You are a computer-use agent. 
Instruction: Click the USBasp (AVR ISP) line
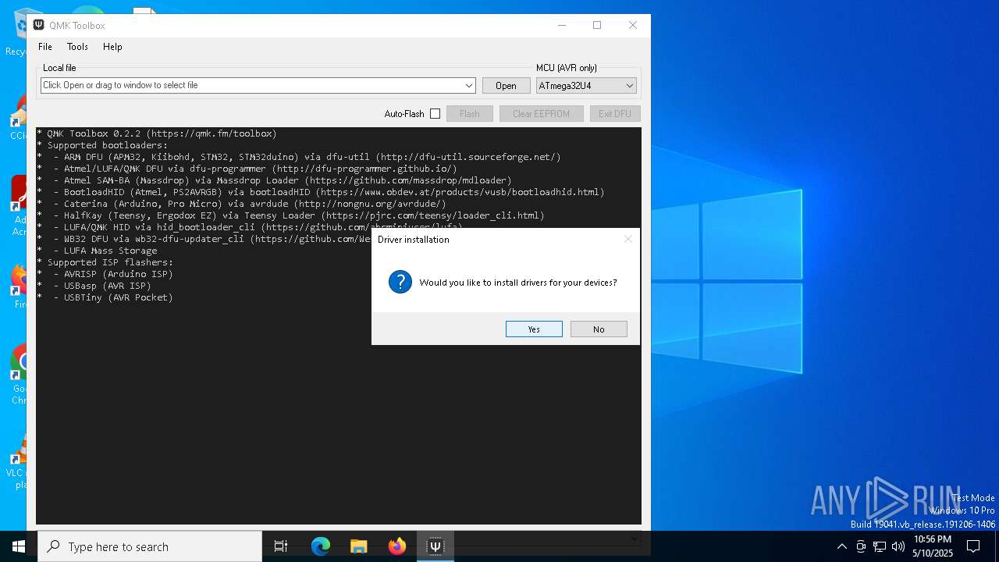coord(94,286)
